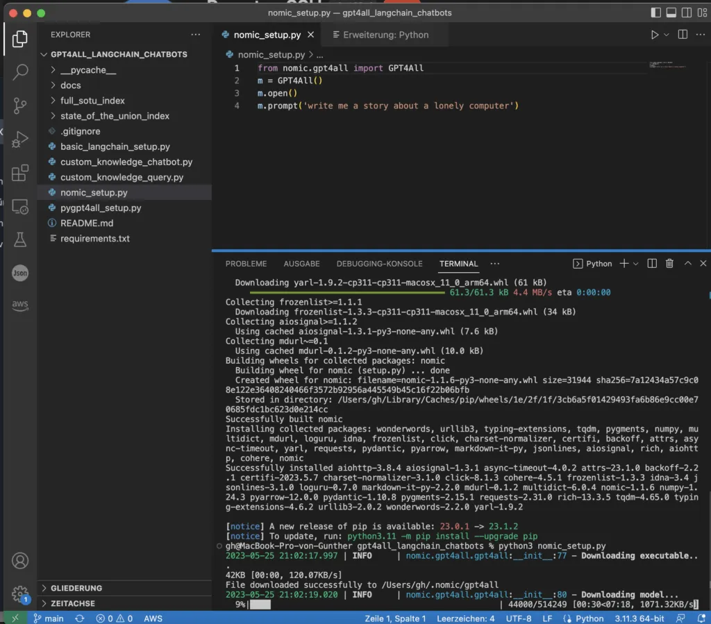Open Remote Explorer view

(x=19, y=206)
